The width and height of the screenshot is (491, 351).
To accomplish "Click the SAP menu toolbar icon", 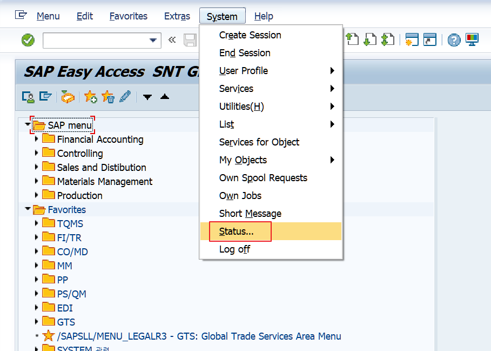I will [x=45, y=96].
